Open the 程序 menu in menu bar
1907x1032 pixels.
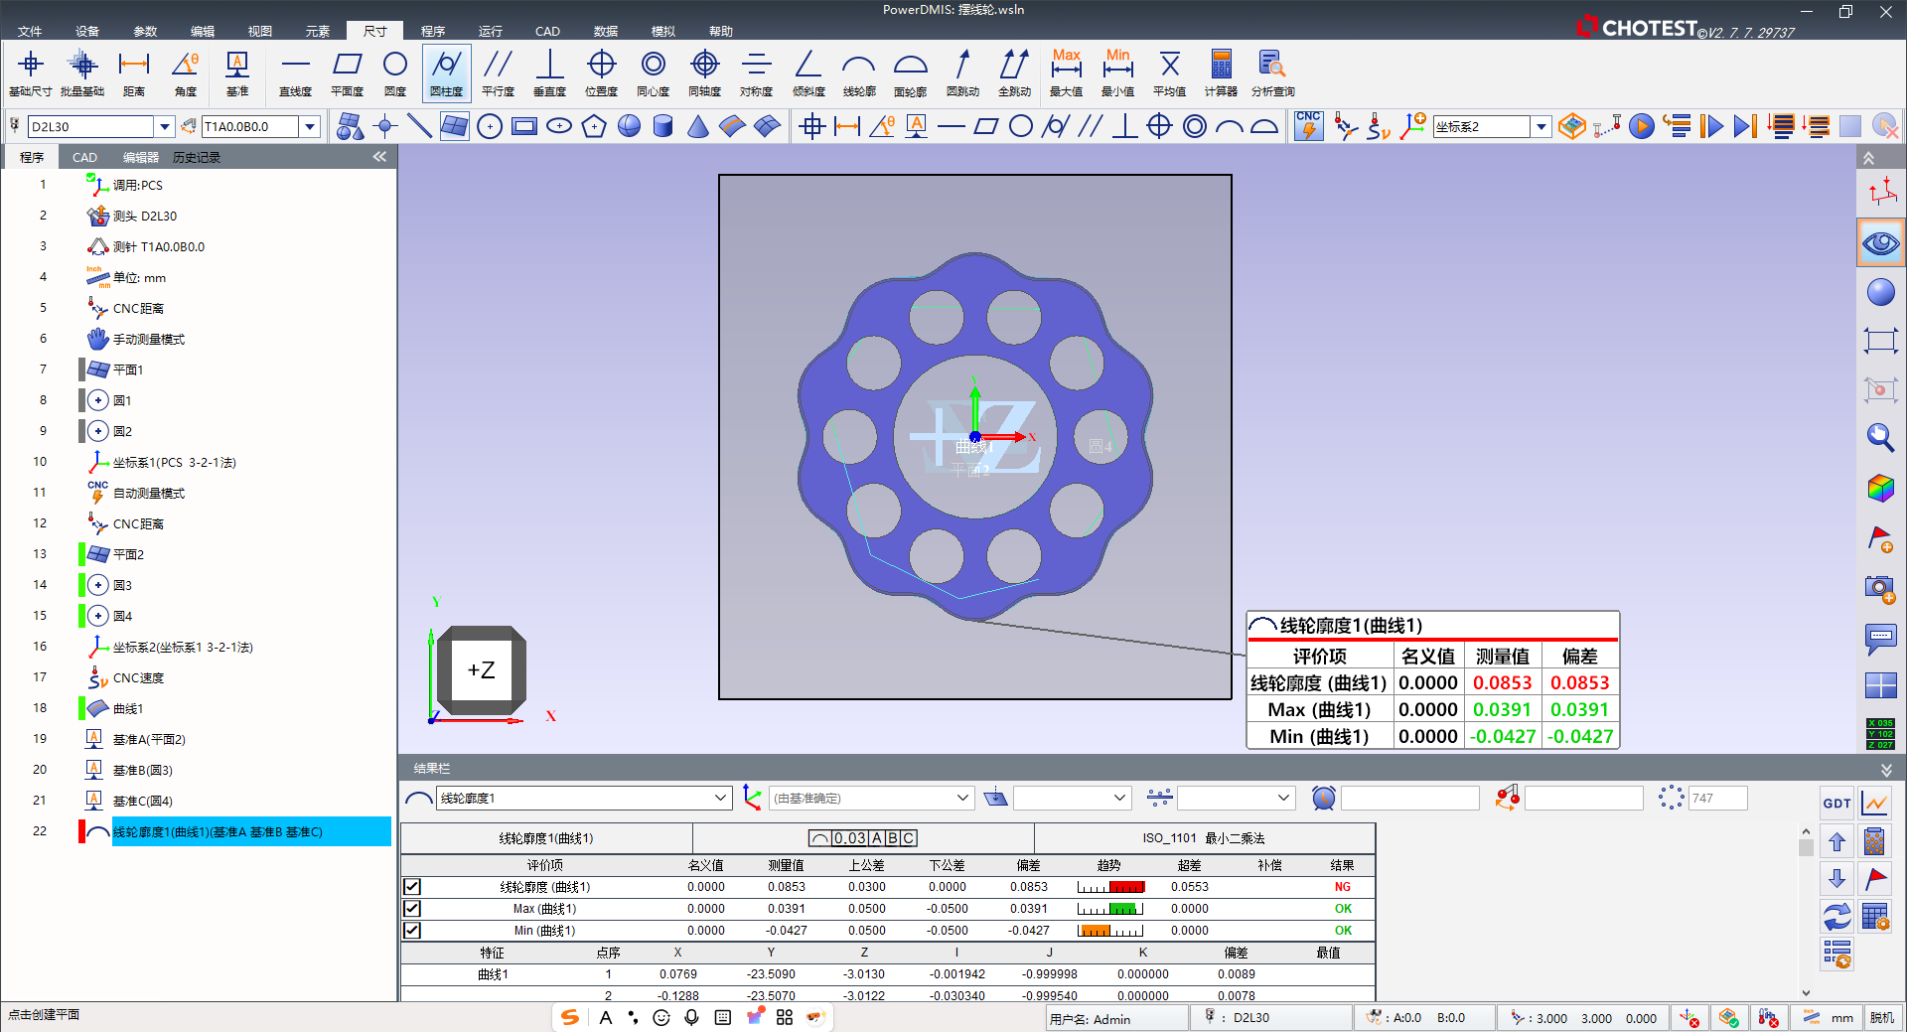coord(432,31)
